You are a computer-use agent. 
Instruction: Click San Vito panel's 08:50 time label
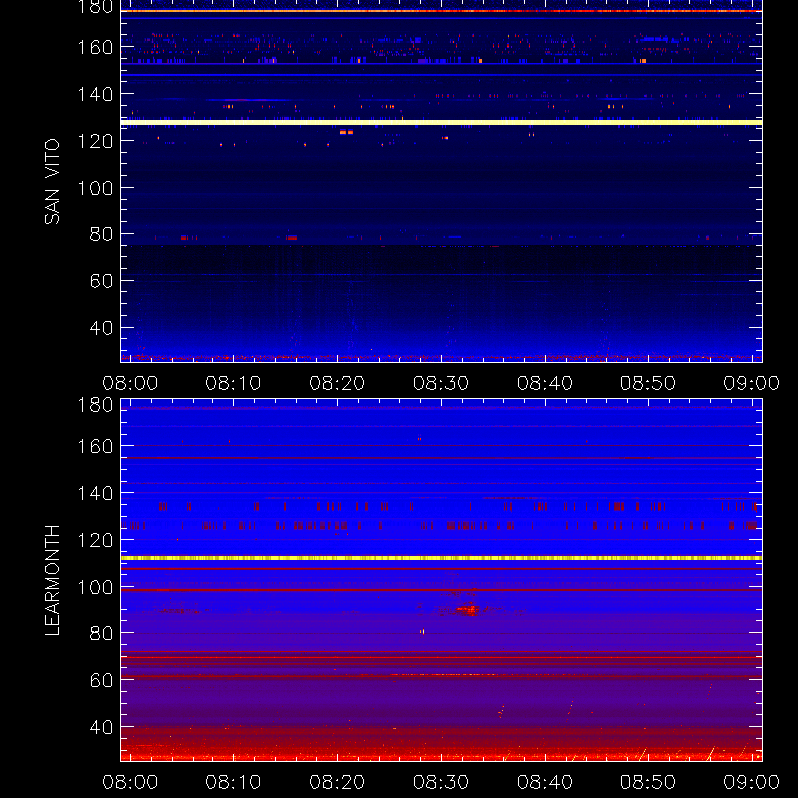pyautogui.click(x=647, y=383)
